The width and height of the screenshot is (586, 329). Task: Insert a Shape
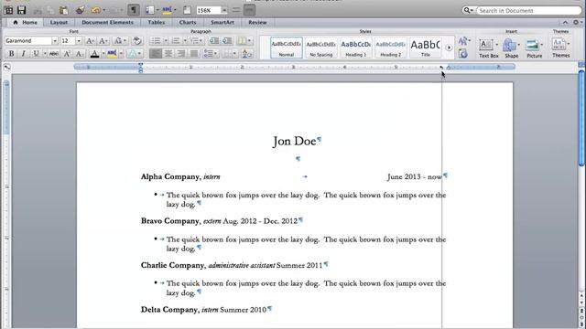[511, 48]
